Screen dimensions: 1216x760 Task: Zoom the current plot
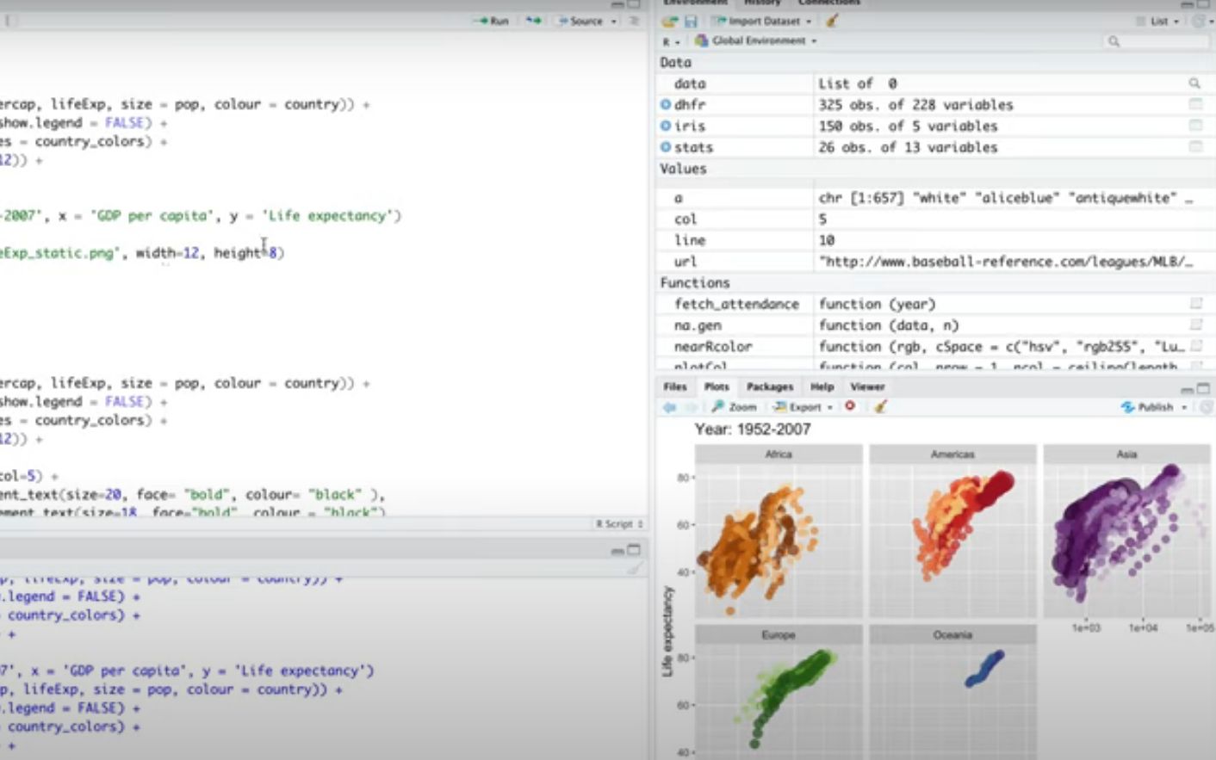pyautogui.click(x=735, y=406)
